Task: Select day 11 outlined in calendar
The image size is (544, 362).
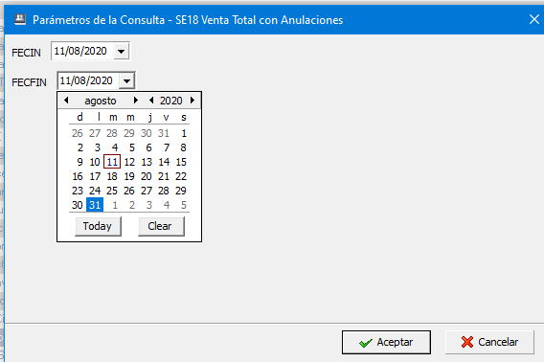Action: pos(112,162)
